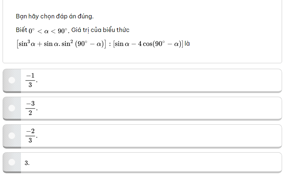Click the instruction "Bạn hãy chọn đáp án đúng."

point(55,16)
